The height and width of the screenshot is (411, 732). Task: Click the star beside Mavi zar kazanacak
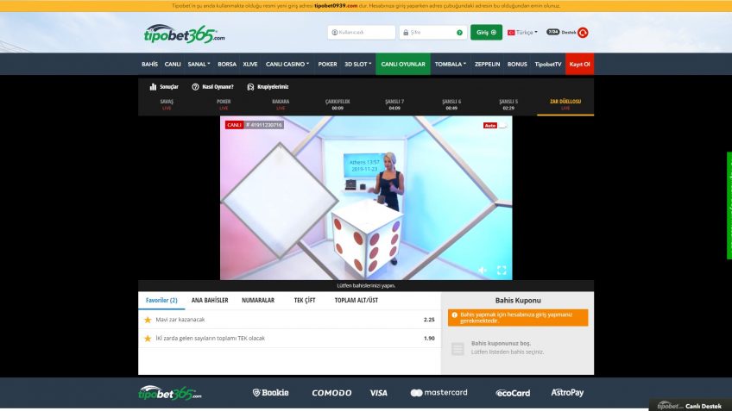(x=148, y=320)
